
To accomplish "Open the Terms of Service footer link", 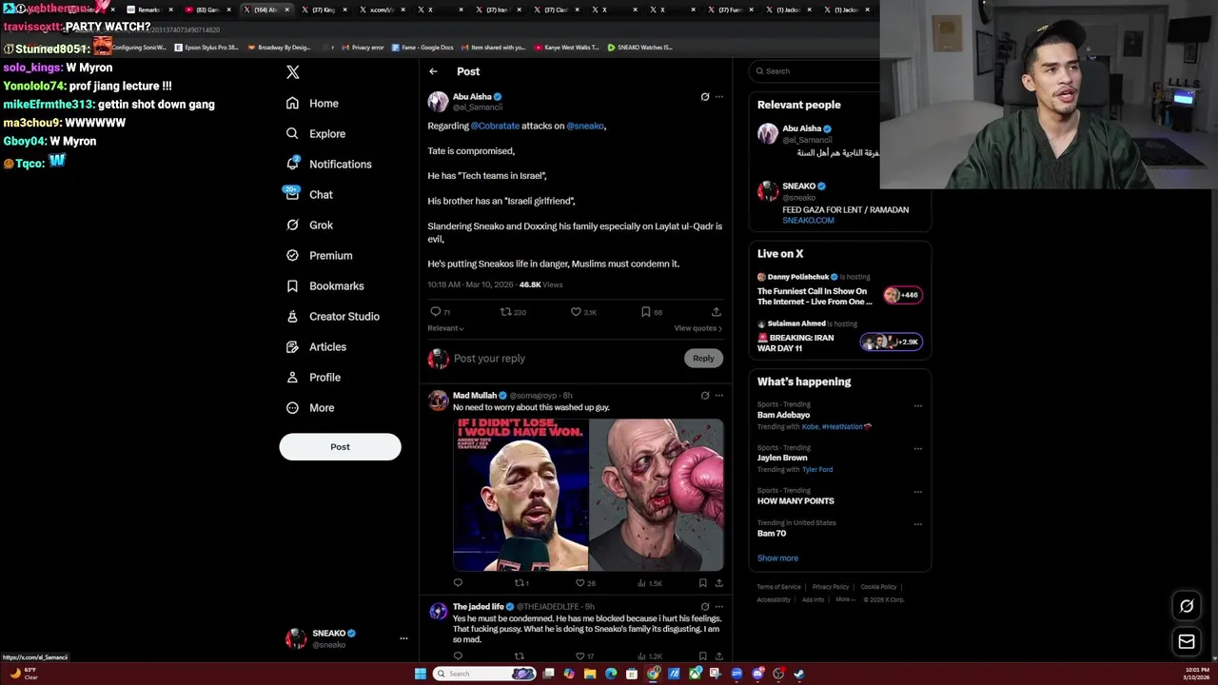I will coord(778,587).
